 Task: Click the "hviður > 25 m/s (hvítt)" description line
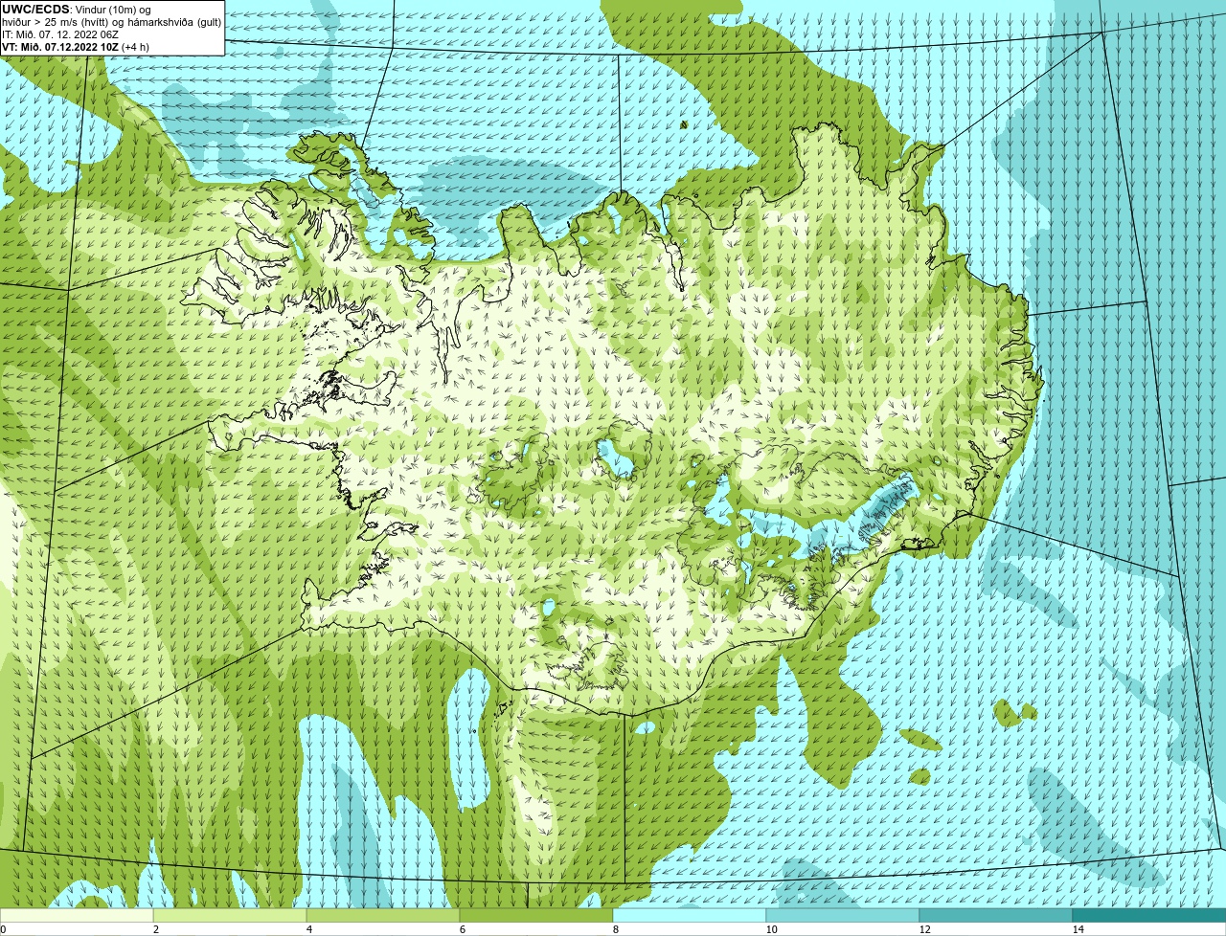click(111, 22)
